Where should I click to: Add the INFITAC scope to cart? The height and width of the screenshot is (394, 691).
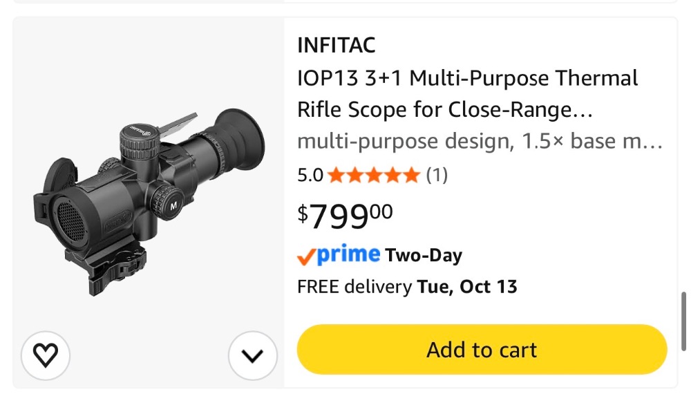pos(482,350)
